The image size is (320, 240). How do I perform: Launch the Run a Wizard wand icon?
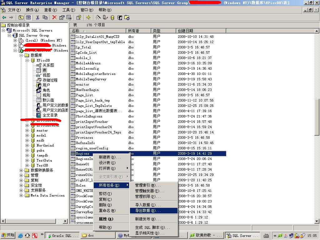coord(98,17)
